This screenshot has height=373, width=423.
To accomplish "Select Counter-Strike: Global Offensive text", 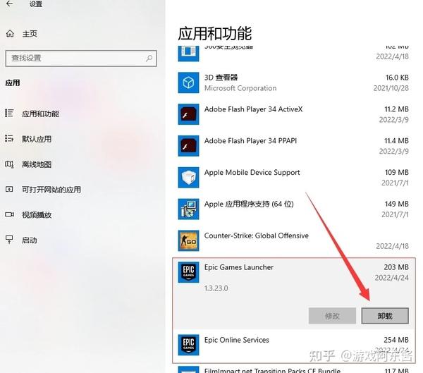I will click(257, 236).
